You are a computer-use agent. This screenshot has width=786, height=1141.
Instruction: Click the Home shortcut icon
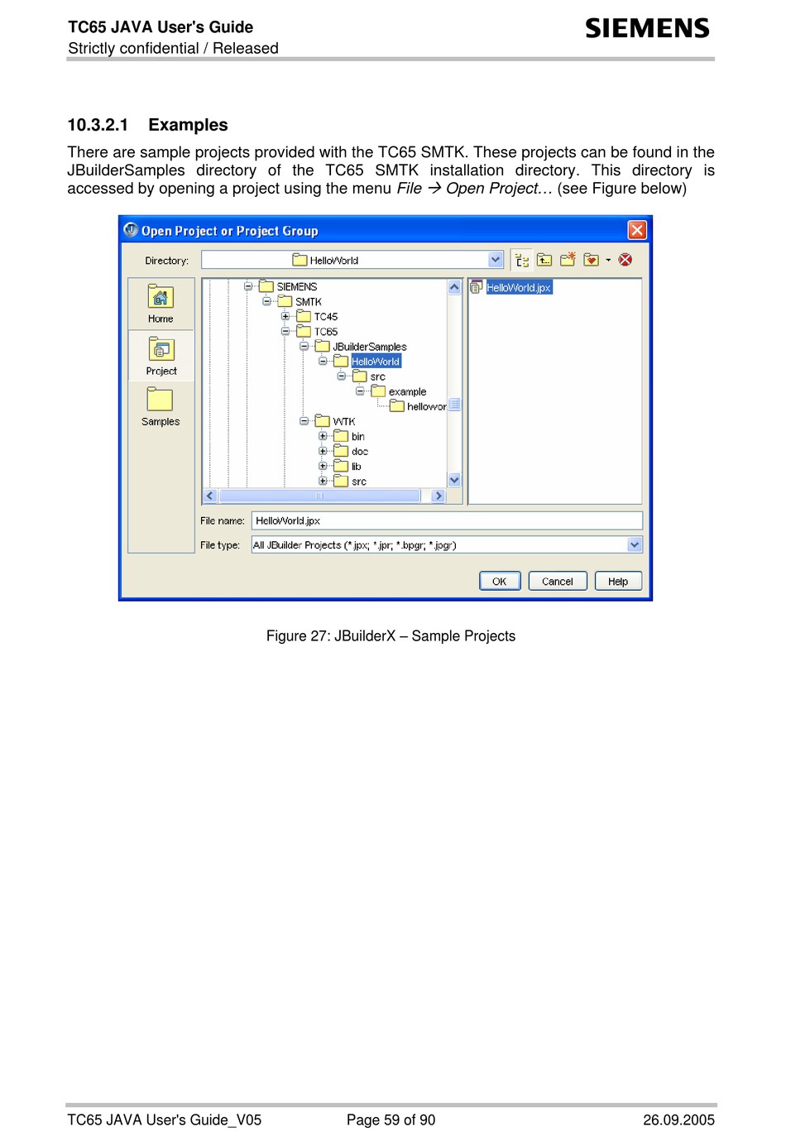[161, 296]
